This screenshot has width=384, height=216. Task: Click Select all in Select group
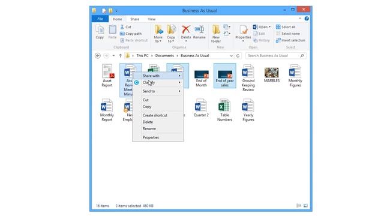[286, 27]
